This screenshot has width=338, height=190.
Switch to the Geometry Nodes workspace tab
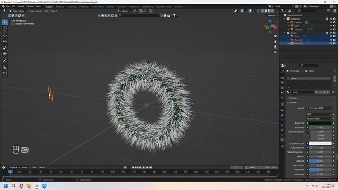click(x=164, y=7)
